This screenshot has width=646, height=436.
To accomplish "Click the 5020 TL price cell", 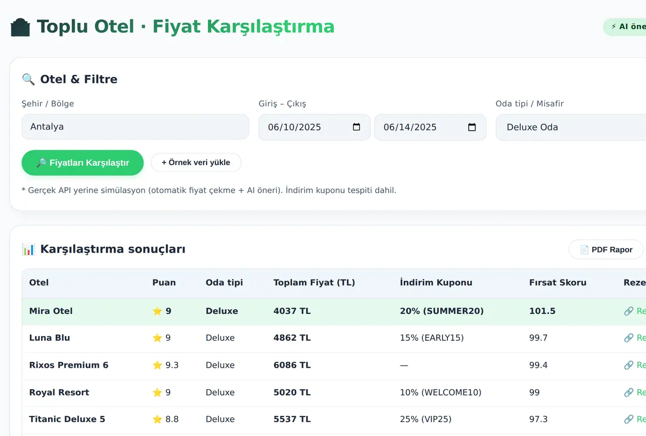I will (x=292, y=392).
